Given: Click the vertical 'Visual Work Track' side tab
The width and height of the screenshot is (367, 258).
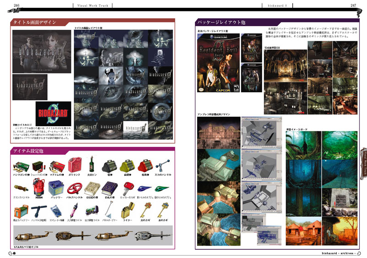Looking at the screenshot, I should click(x=364, y=163).
